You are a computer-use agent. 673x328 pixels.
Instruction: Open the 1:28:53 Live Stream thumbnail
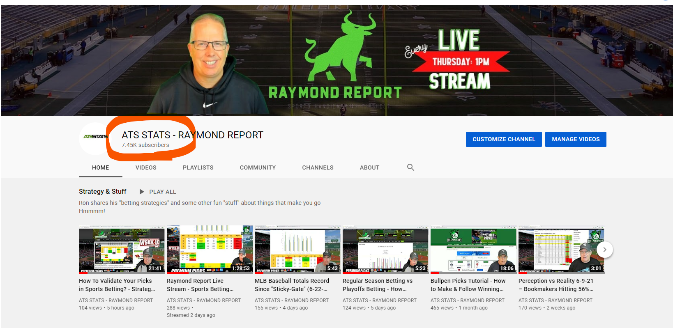210,249
